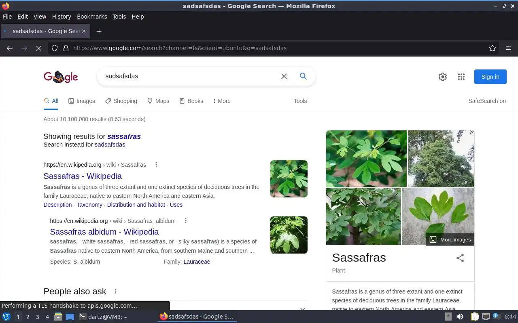Switch to workspace 3

click(37, 317)
